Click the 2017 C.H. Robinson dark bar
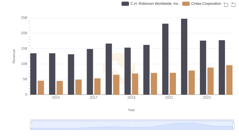Screen dimensions: 239x137 [x=90, y=72]
